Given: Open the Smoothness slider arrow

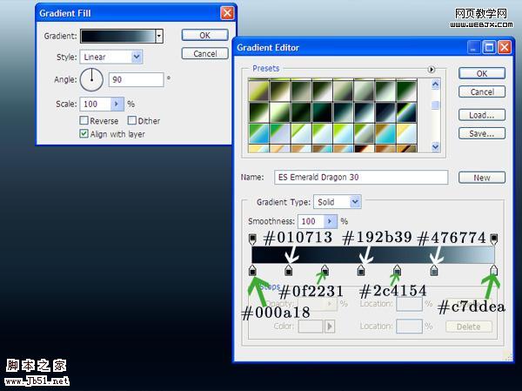Looking at the screenshot, I should click(x=330, y=221).
